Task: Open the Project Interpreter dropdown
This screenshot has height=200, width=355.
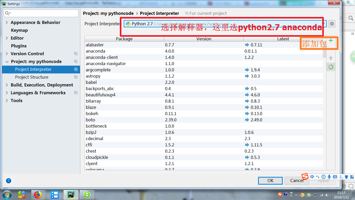Action: point(225,24)
